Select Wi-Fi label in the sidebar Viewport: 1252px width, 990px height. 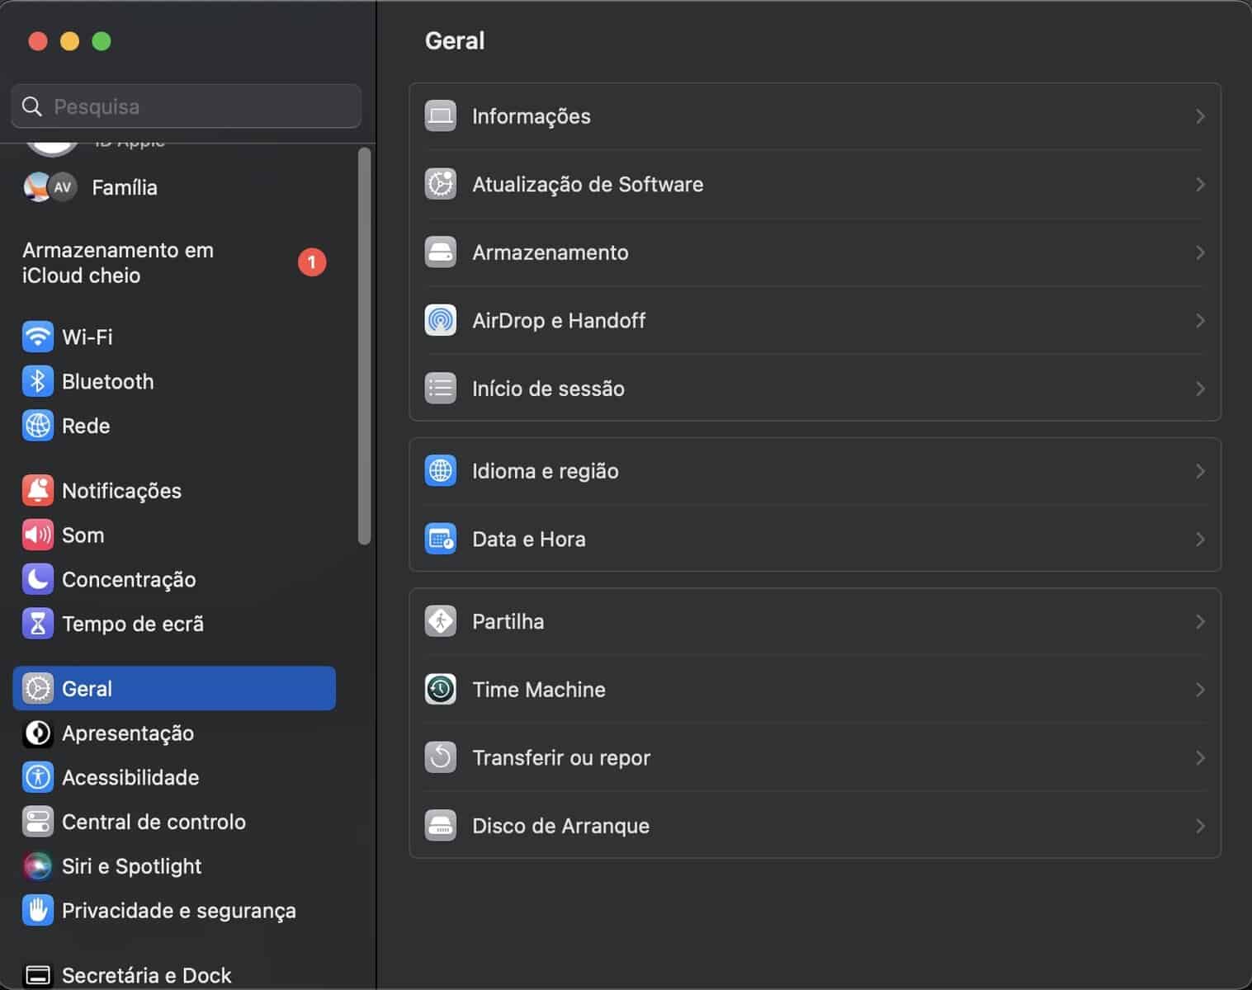87,337
